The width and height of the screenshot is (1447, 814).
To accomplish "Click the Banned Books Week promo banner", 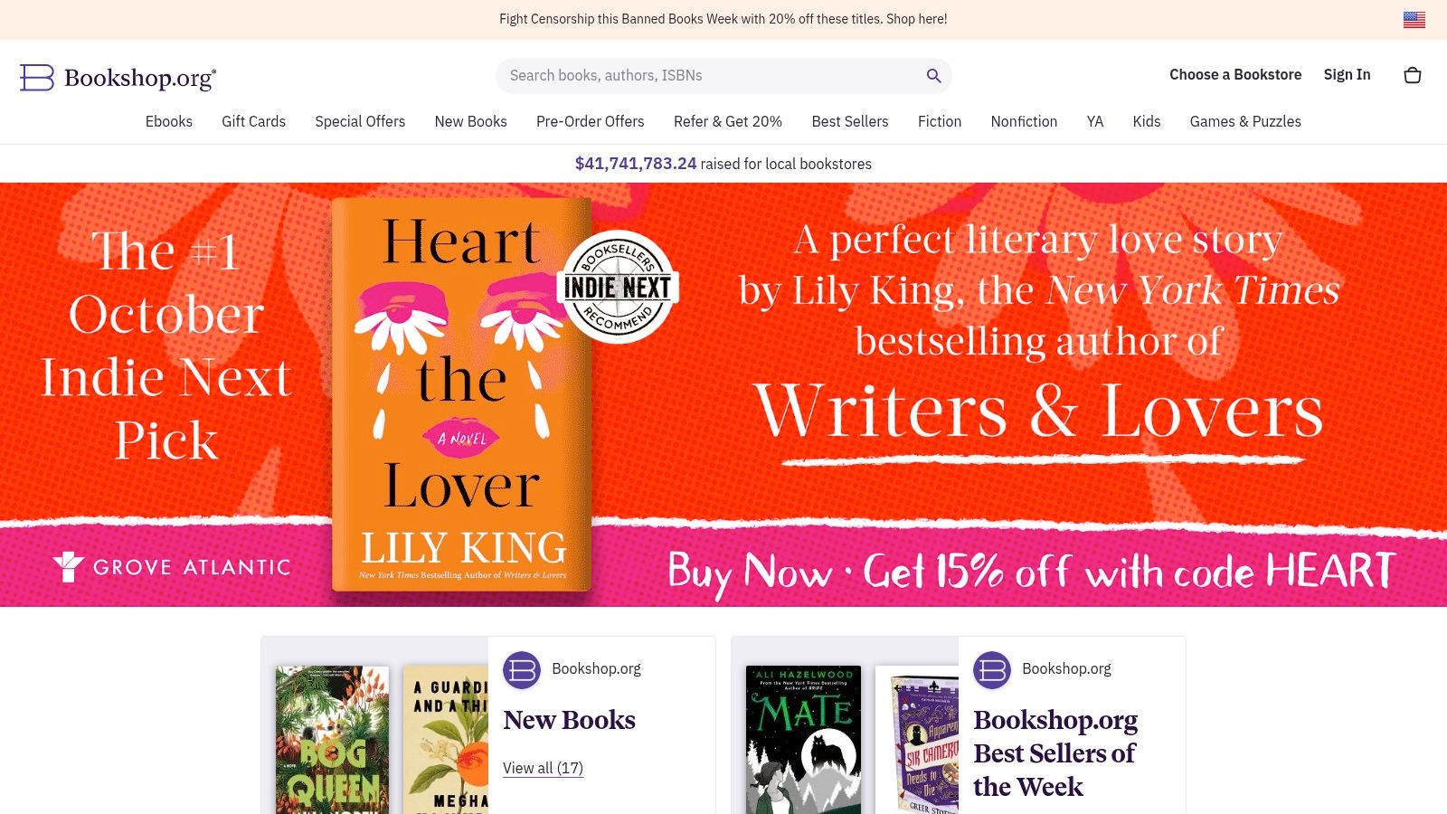I will point(723,19).
